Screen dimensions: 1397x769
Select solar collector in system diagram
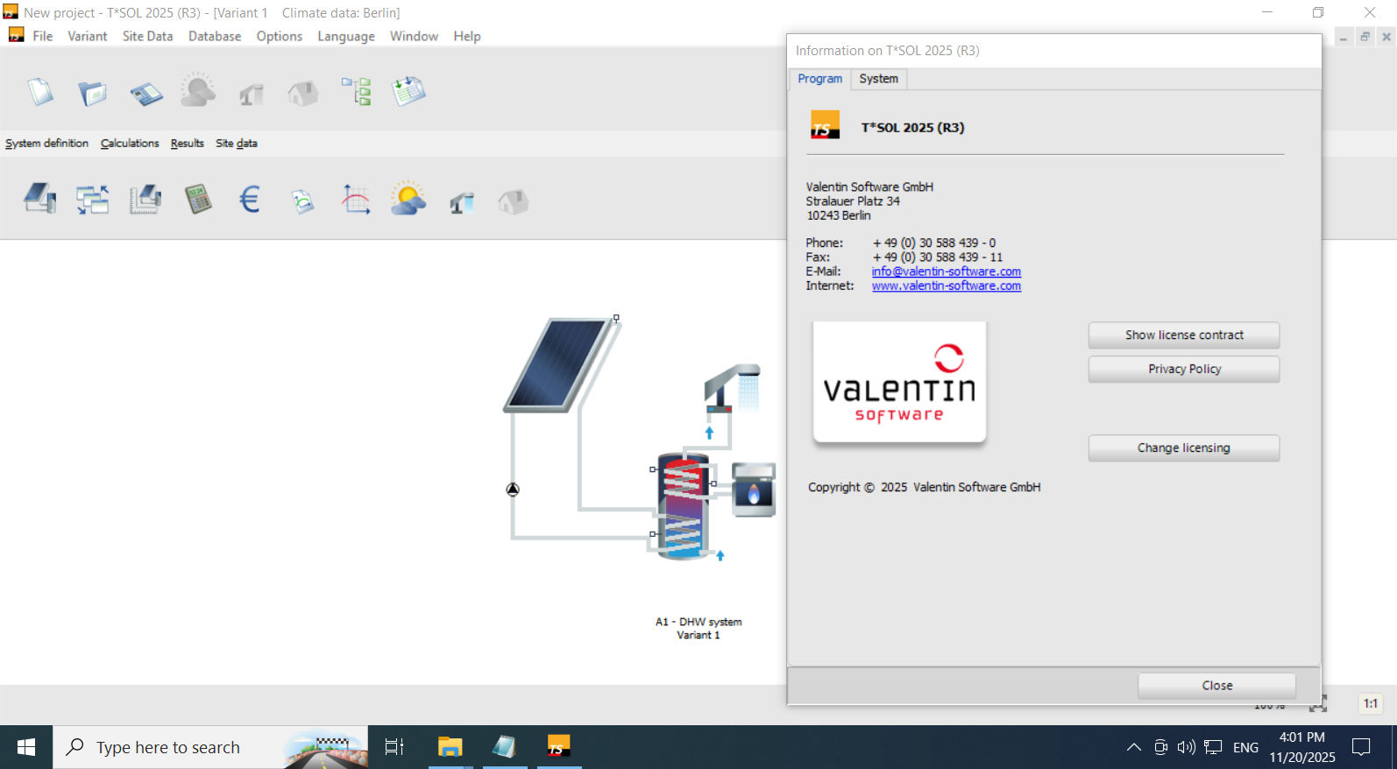click(559, 364)
